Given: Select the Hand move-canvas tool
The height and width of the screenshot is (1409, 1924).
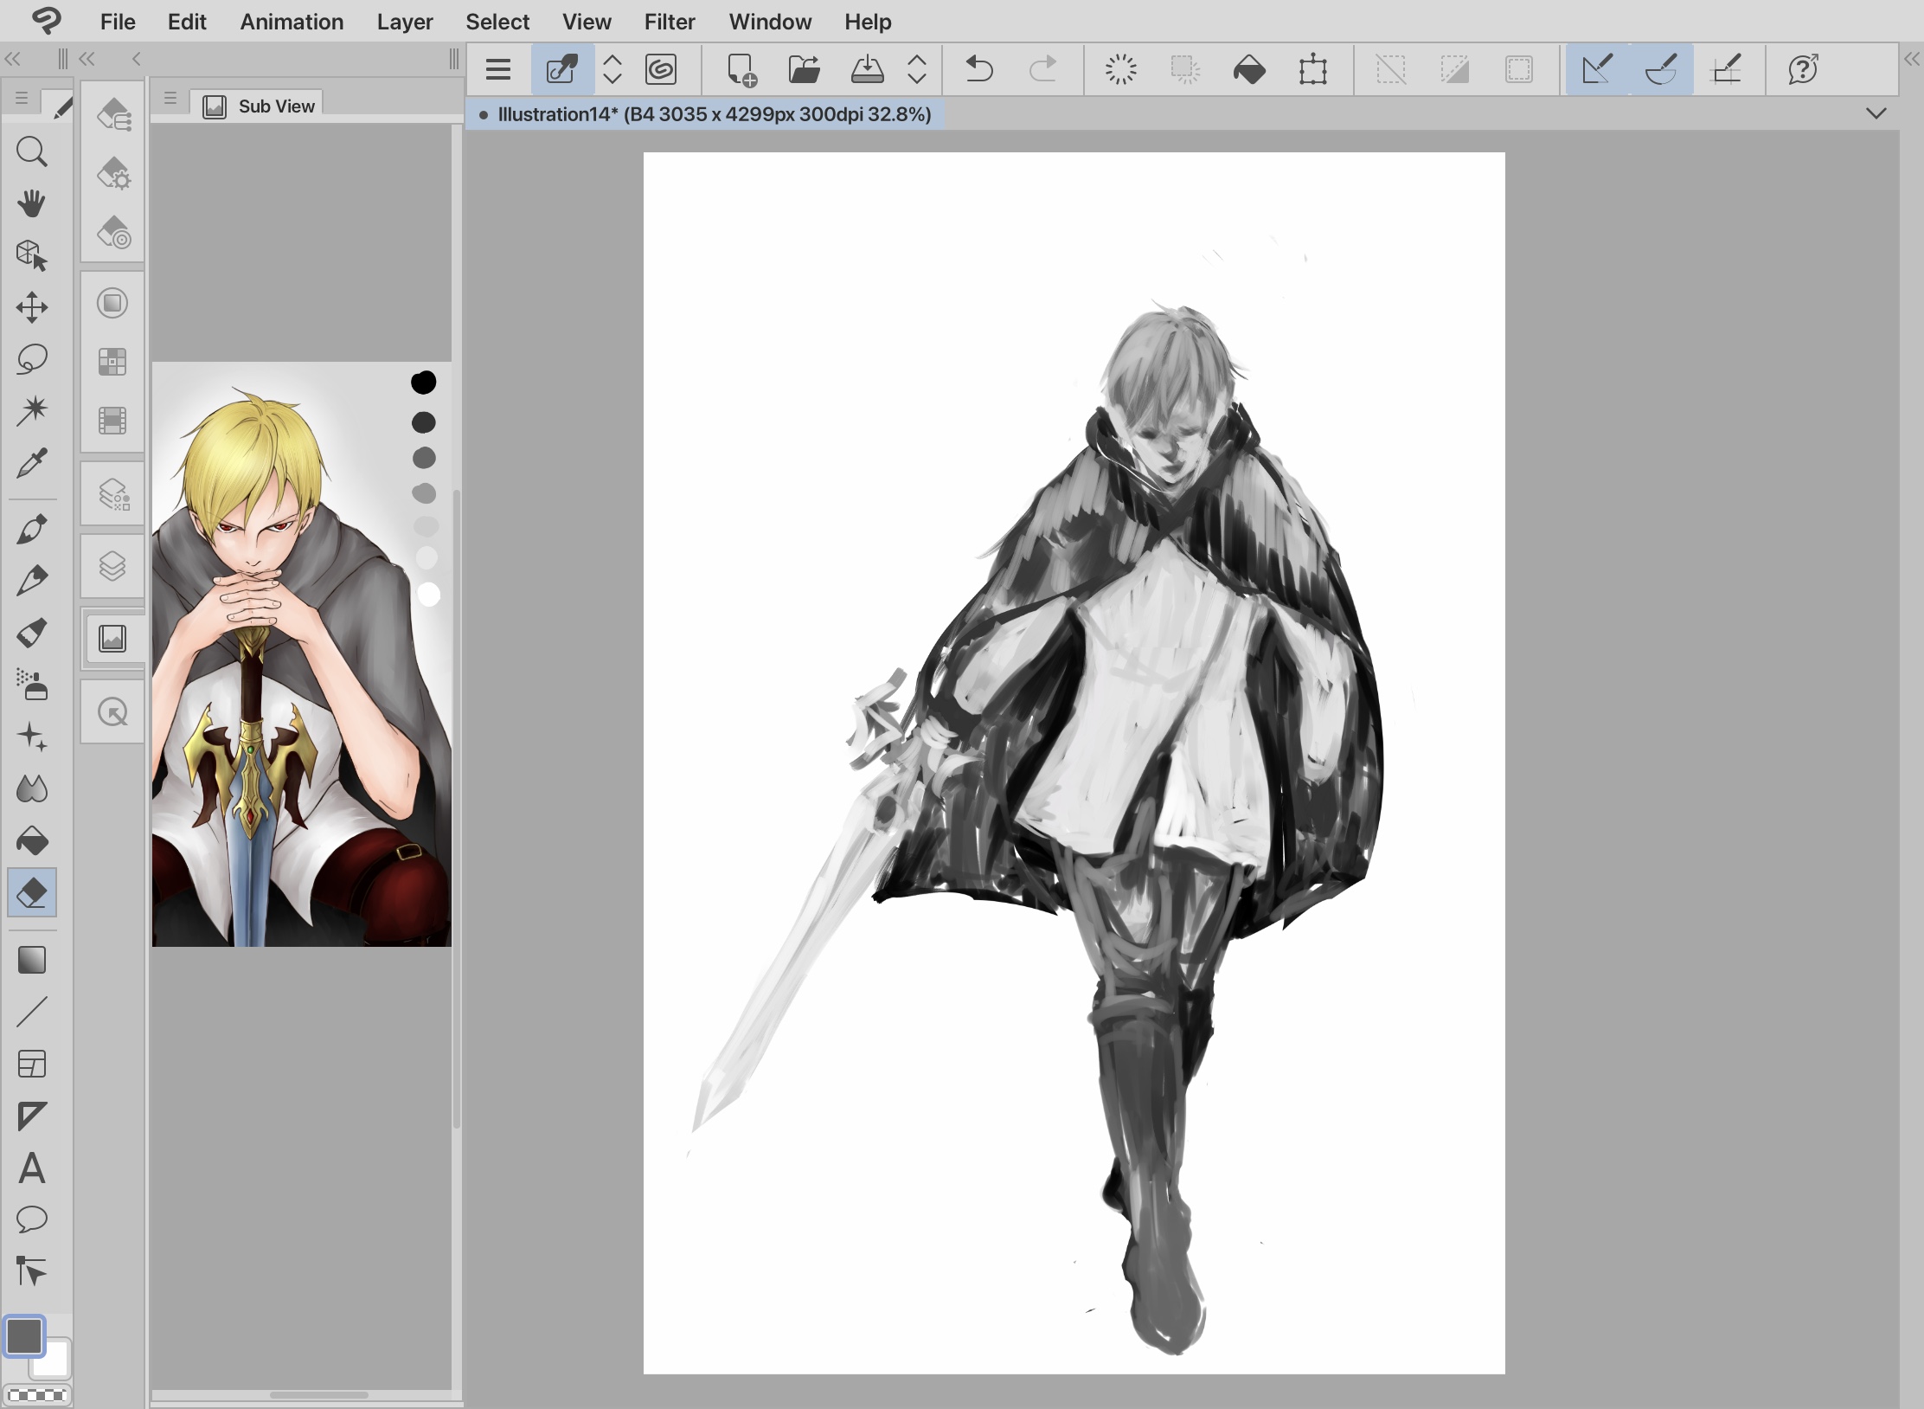Looking at the screenshot, I should 32,203.
